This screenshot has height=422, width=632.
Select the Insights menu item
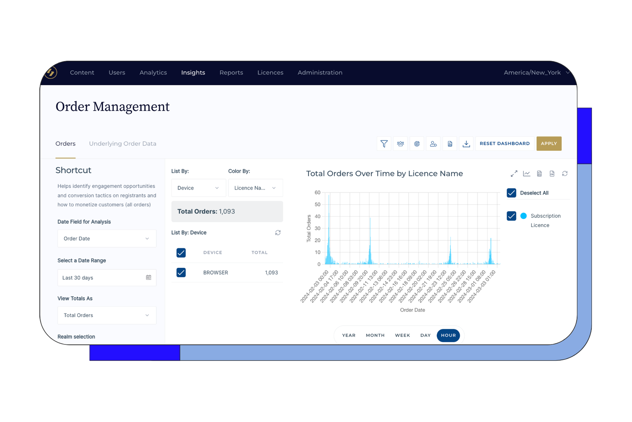point(193,73)
